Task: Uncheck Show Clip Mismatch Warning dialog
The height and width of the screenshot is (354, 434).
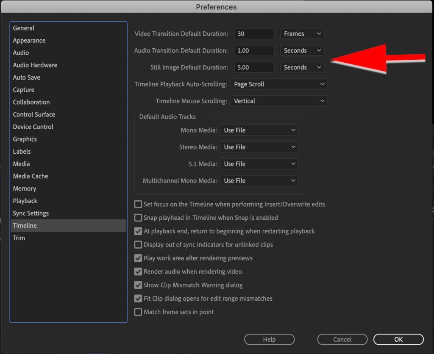Action: [x=138, y=285]
